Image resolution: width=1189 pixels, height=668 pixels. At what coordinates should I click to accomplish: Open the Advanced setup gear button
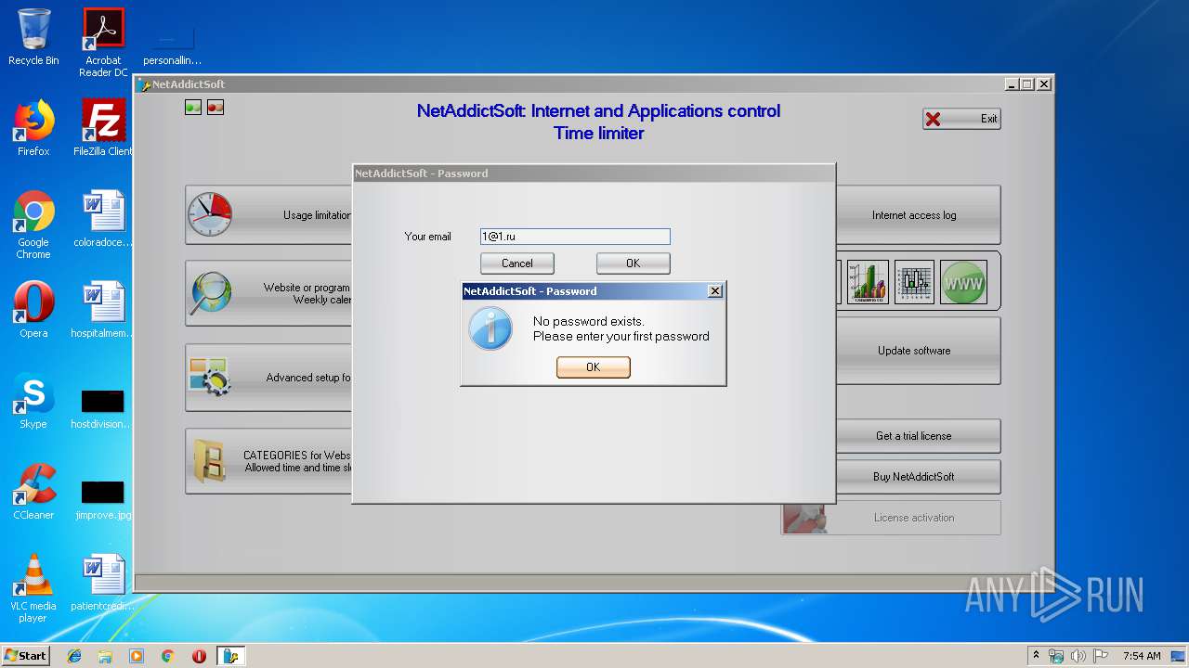point(269,378)
